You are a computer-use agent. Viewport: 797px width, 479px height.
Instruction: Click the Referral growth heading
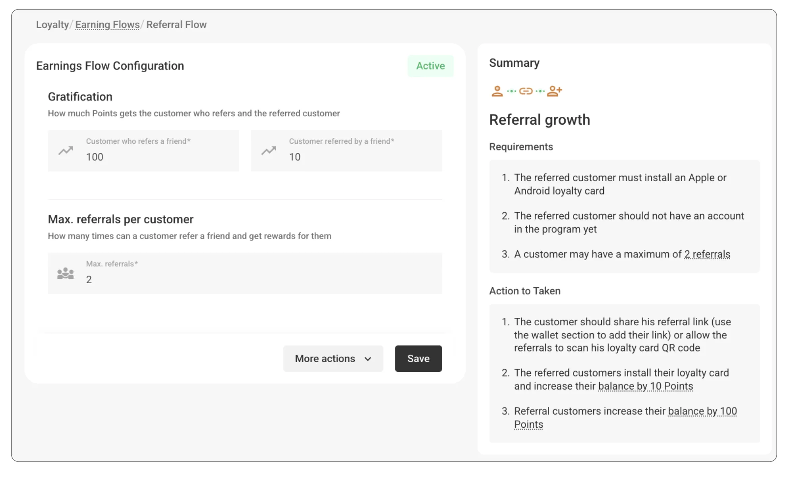point(540,120)
